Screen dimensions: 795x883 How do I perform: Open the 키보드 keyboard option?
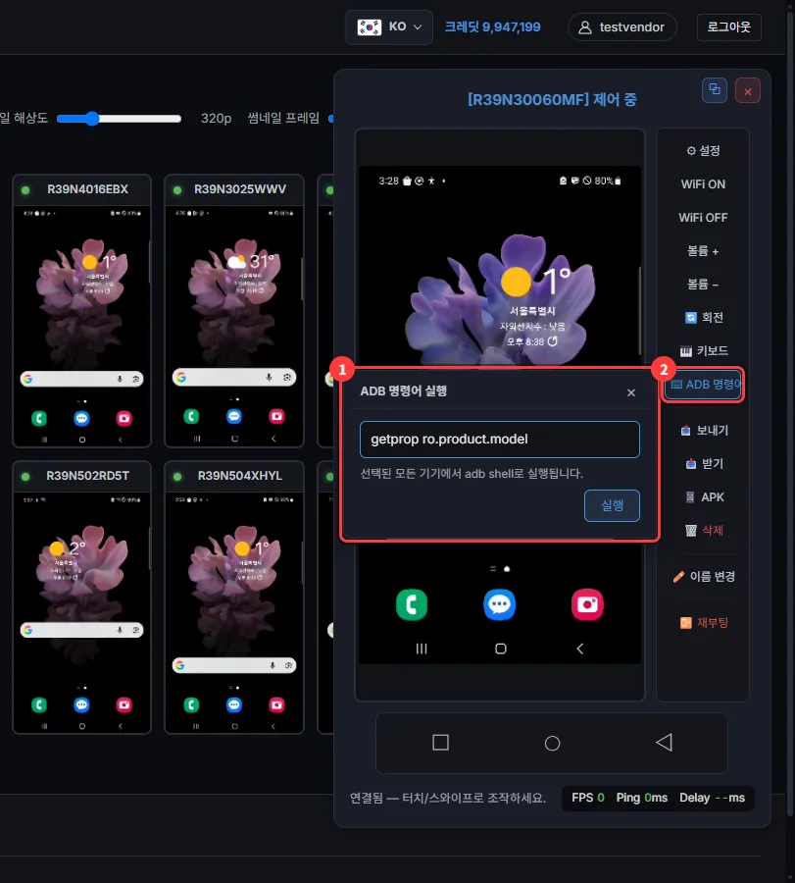pyautogui.click(x=703, y=351)
